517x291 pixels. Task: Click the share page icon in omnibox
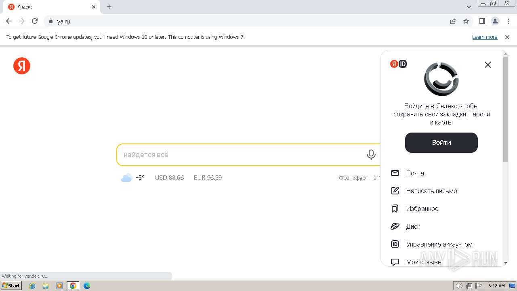tap(453, 21)
